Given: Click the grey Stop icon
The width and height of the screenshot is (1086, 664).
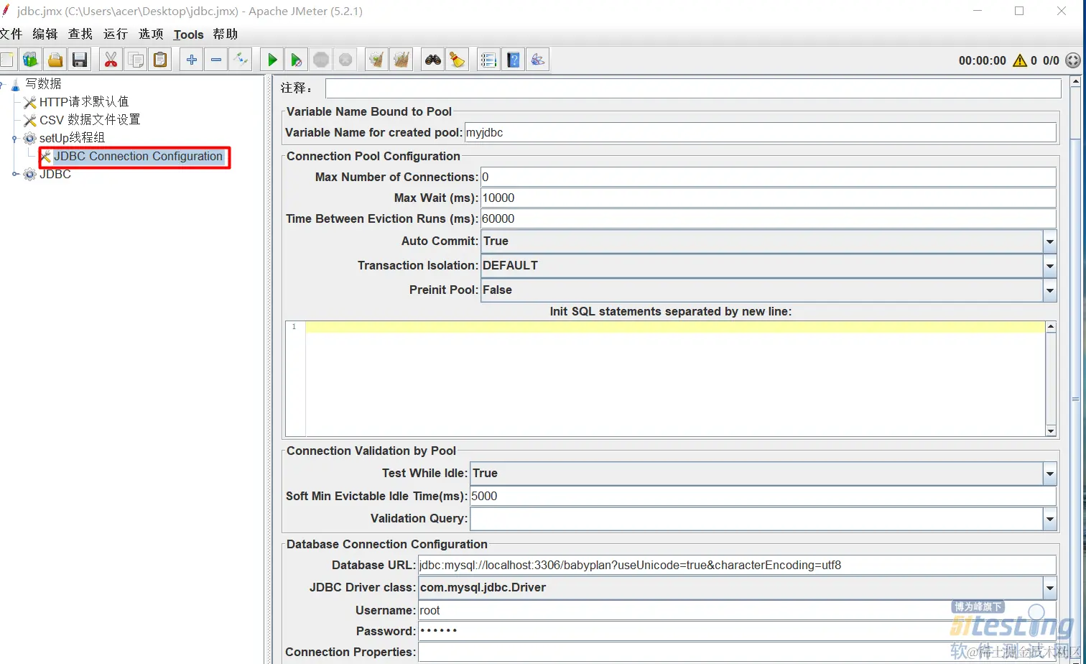Looking at the screenshot, I should (x=321, y=60).
